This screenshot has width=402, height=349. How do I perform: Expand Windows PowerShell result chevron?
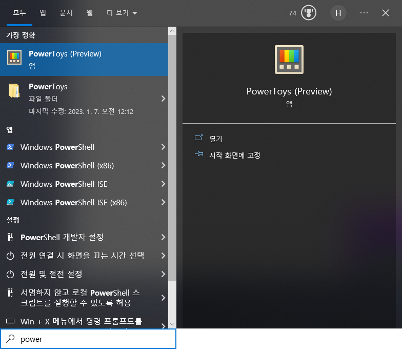tap(163, 147)
